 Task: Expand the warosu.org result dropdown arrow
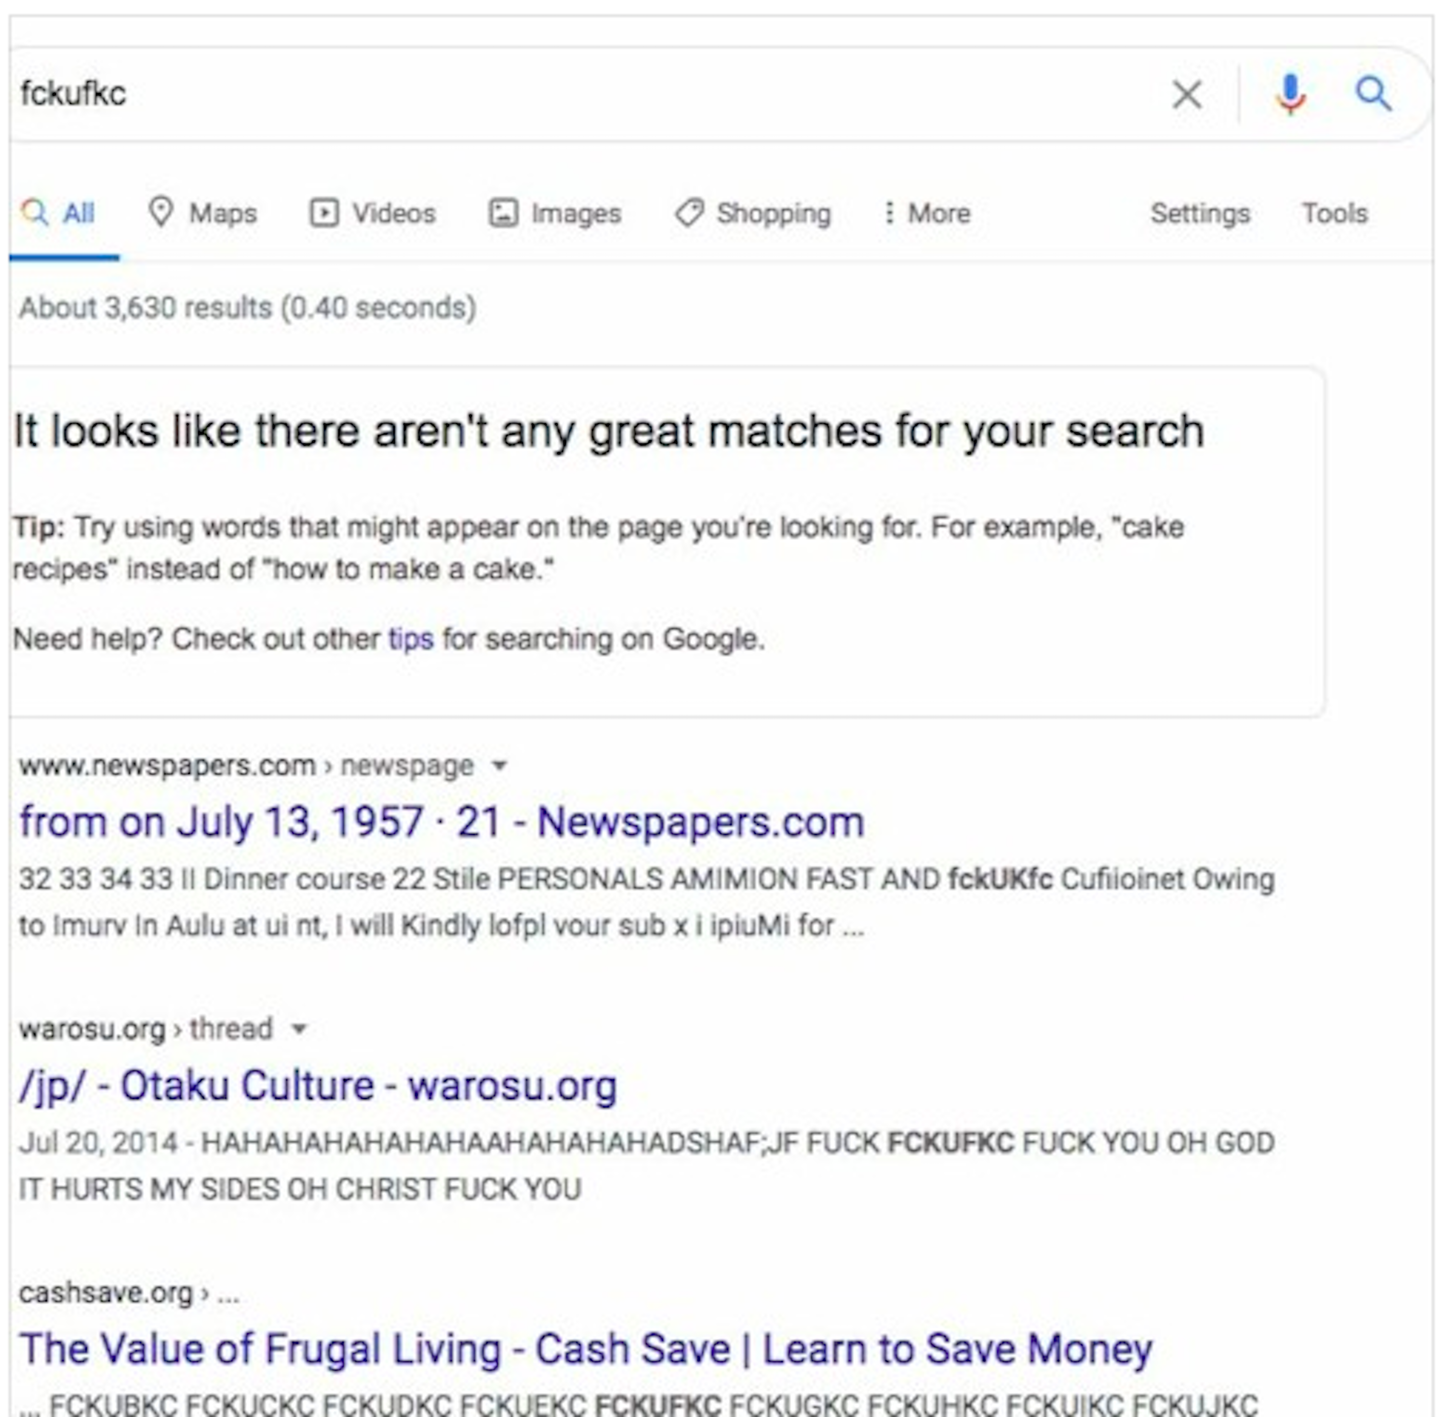tap(299, 1029)
